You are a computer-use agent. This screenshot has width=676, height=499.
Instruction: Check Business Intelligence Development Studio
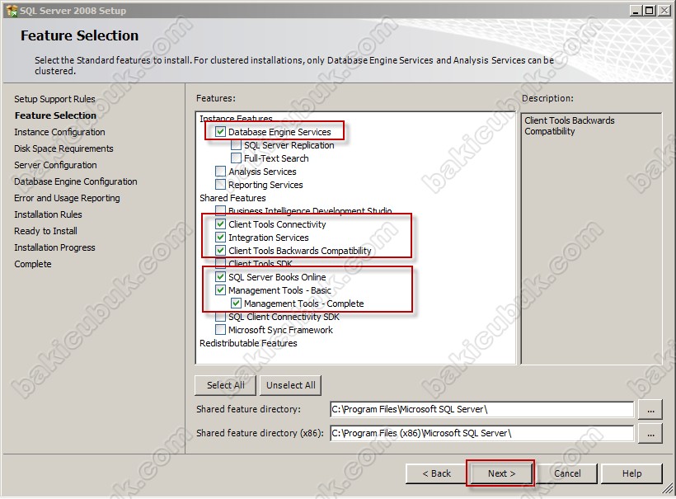(220, 210)
